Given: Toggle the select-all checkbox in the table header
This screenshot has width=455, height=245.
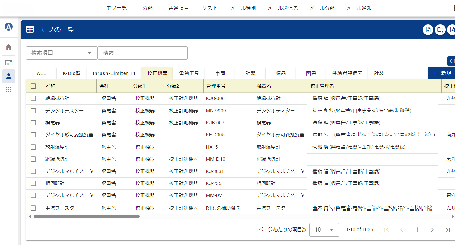Looking at the screenshot, I should pos(33,86).
